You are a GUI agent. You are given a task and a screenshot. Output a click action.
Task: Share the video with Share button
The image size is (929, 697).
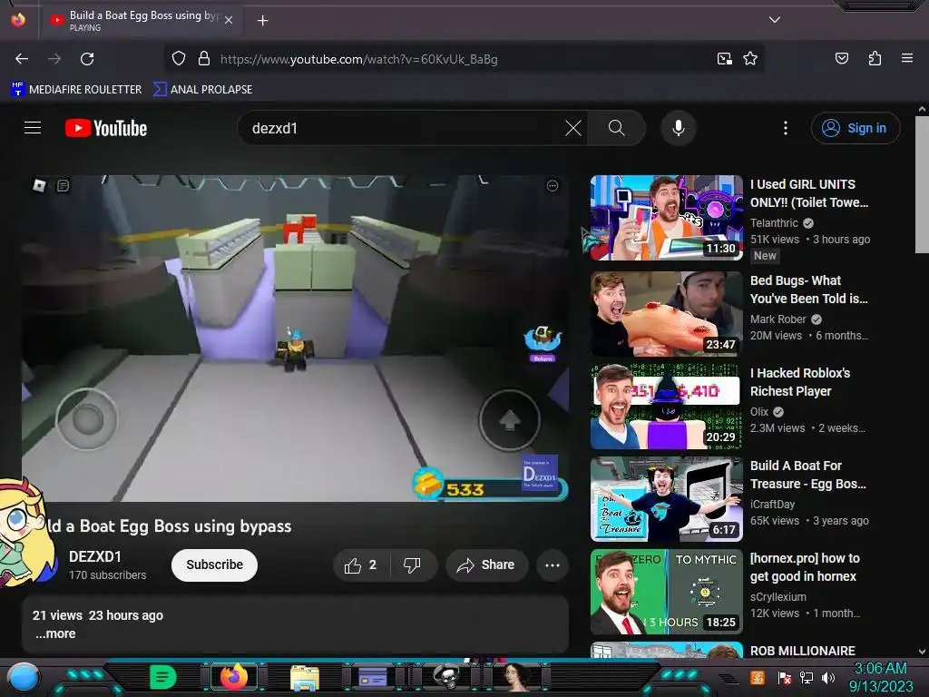click(x=485, y=565)
